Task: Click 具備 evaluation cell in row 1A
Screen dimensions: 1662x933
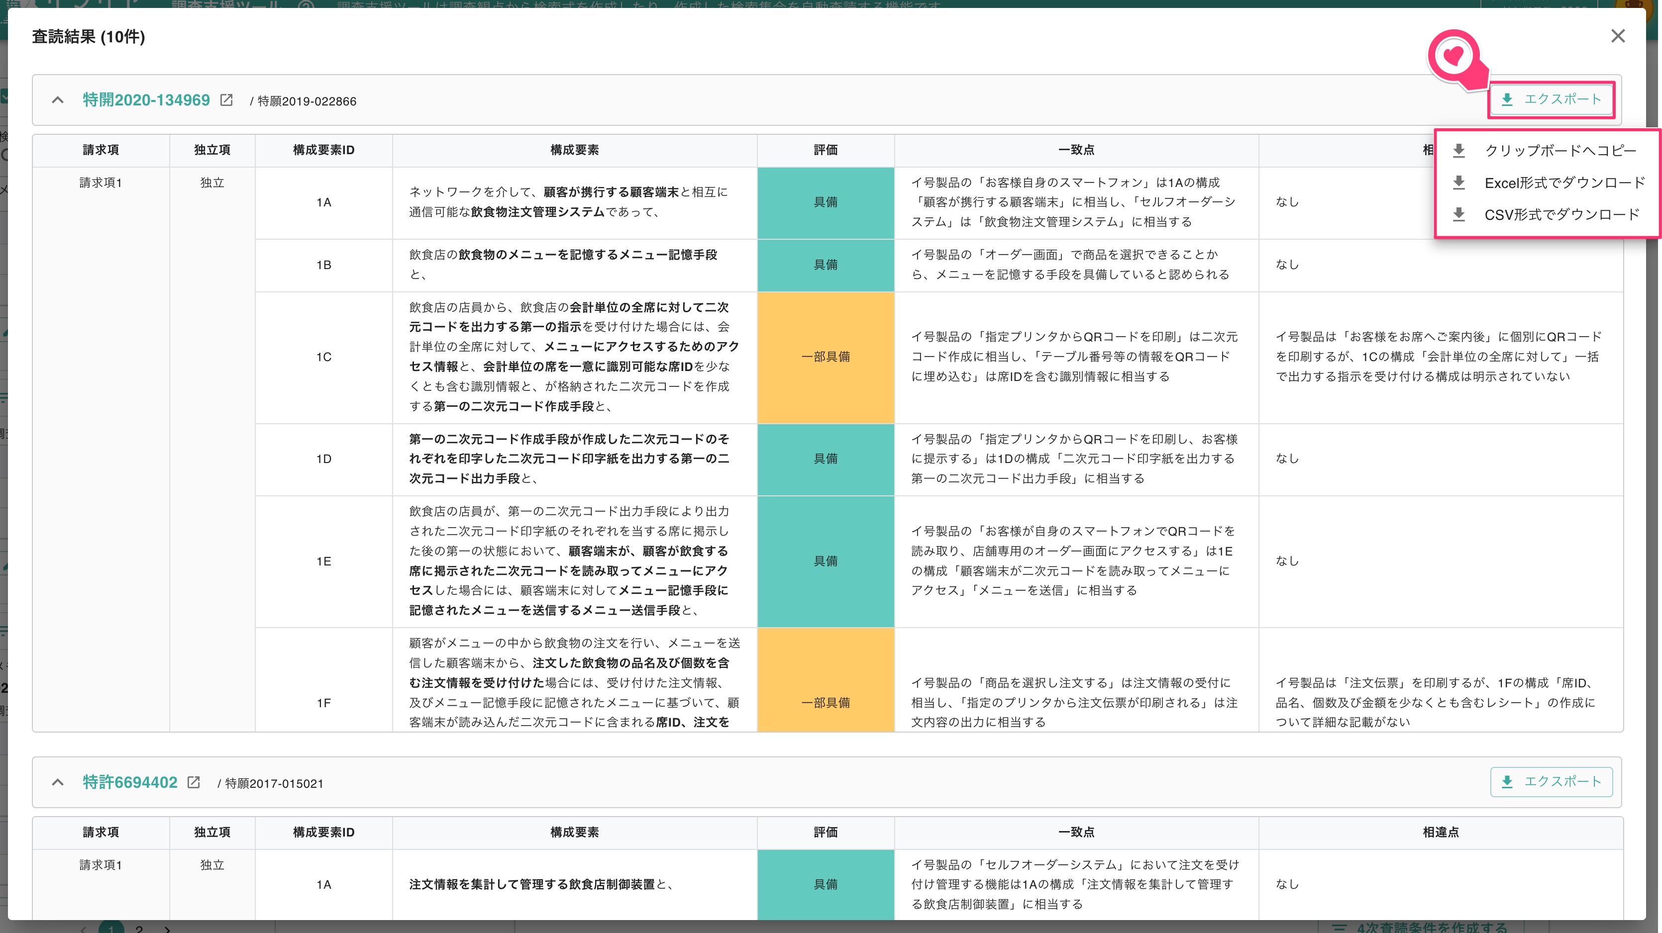Action: click(826, 202)
